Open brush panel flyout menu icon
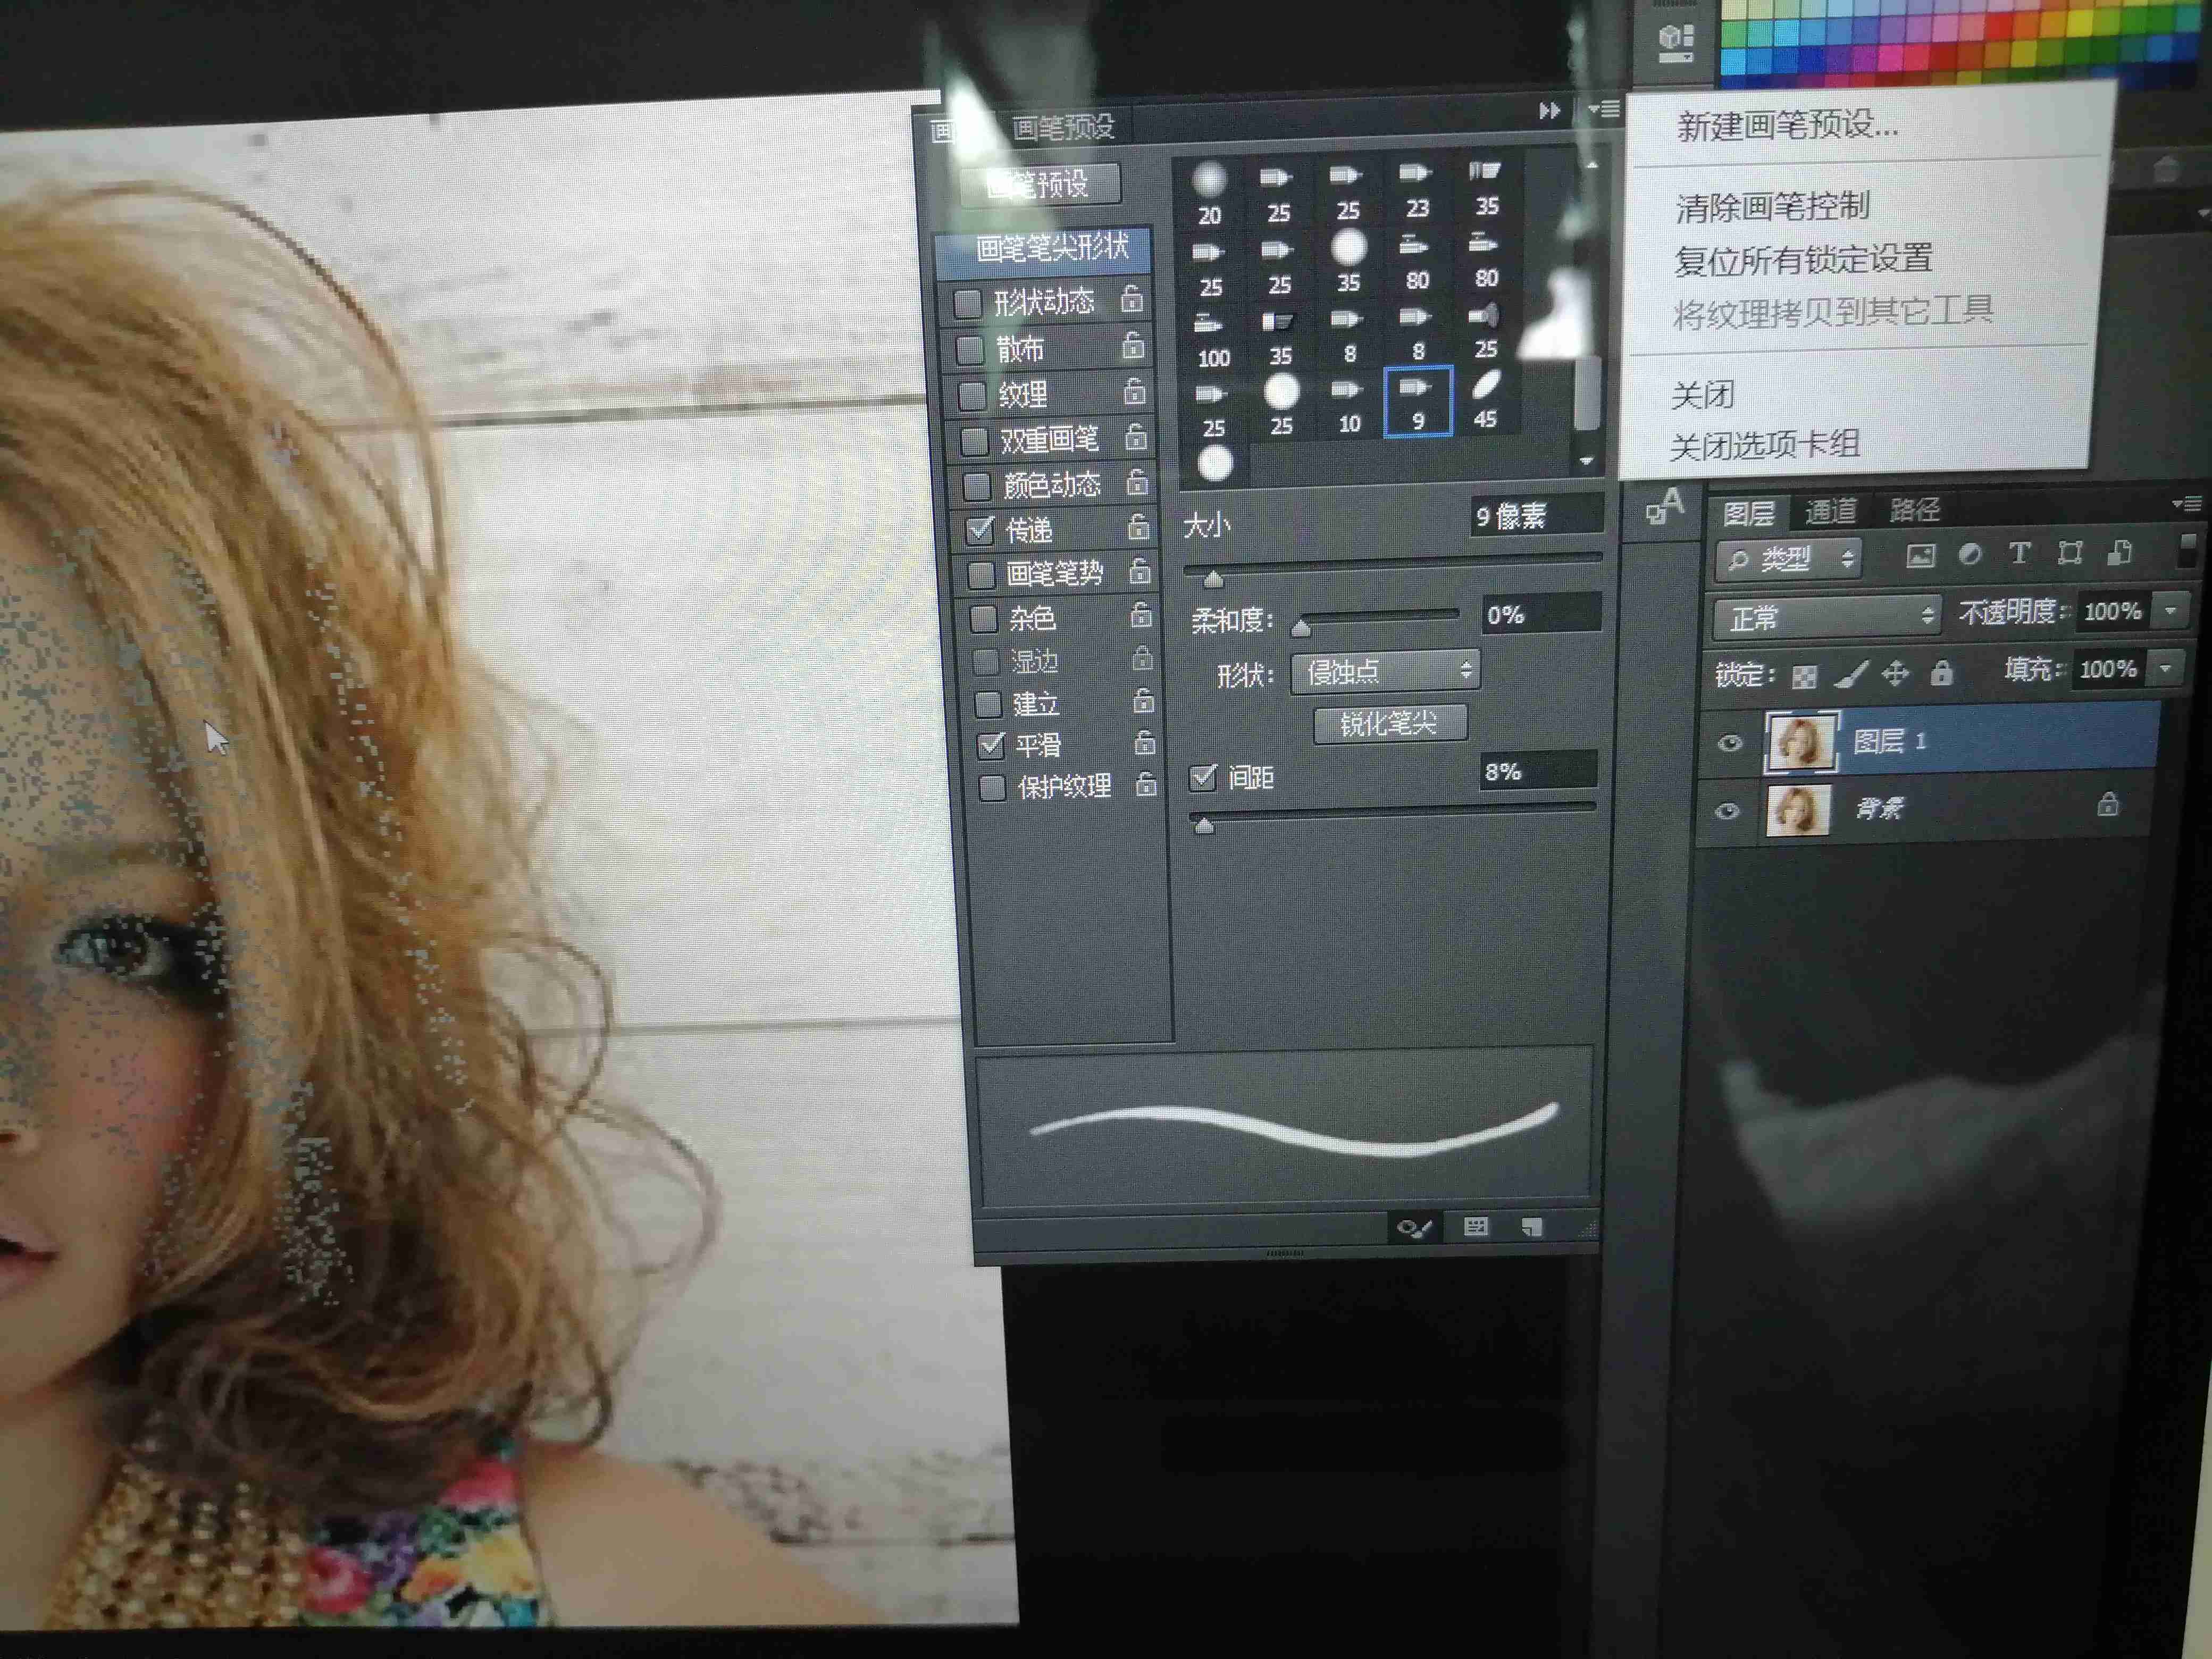2212x1659 pixels. click(x=1604, y=109)
